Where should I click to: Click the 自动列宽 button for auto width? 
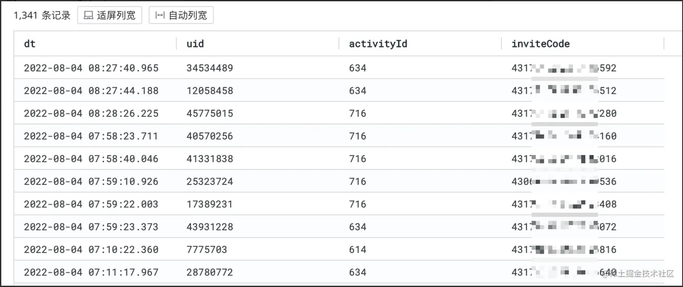pos(181,15)
